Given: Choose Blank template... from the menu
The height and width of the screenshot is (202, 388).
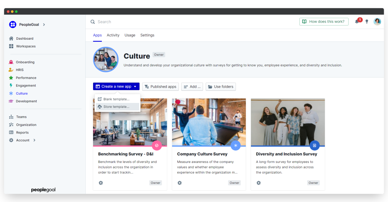Looking at the screenshot, I should pos(117,99).
